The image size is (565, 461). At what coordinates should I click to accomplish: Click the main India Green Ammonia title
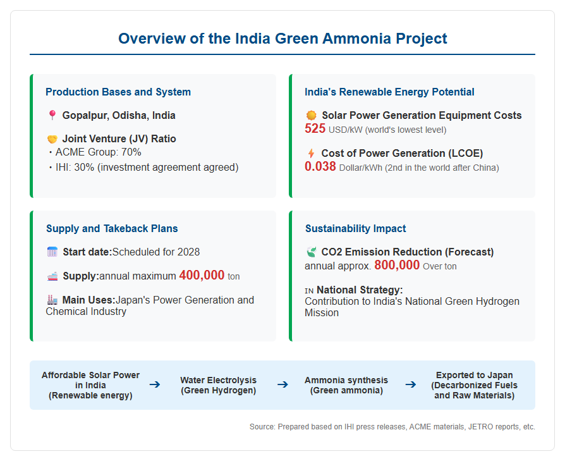(x=282, y=39)
